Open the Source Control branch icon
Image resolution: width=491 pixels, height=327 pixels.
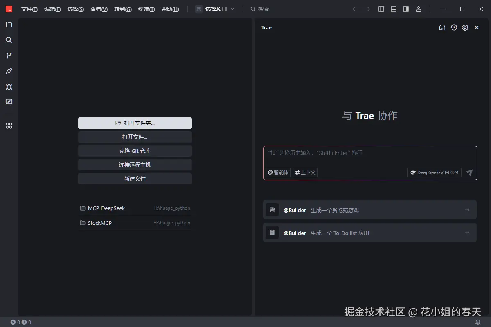click(9, 56)
